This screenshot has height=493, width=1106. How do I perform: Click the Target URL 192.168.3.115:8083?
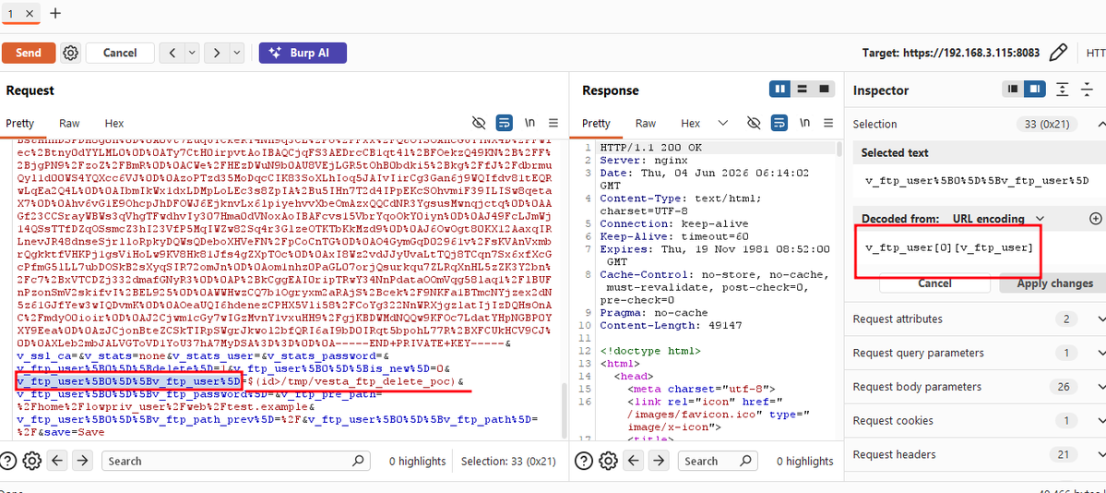tap(951, 53)
